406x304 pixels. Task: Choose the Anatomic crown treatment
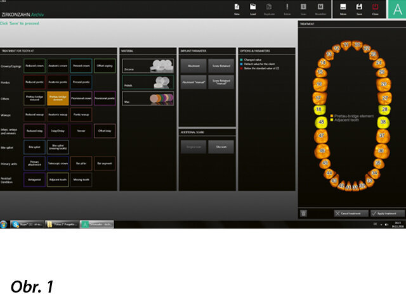coord(58,65)
